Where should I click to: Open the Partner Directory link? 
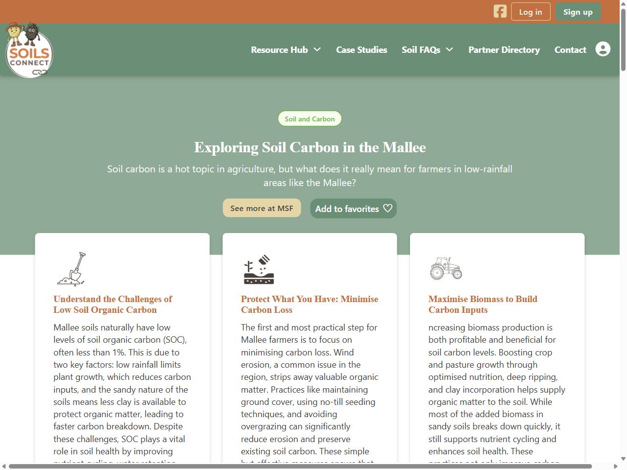coord(504,49)
